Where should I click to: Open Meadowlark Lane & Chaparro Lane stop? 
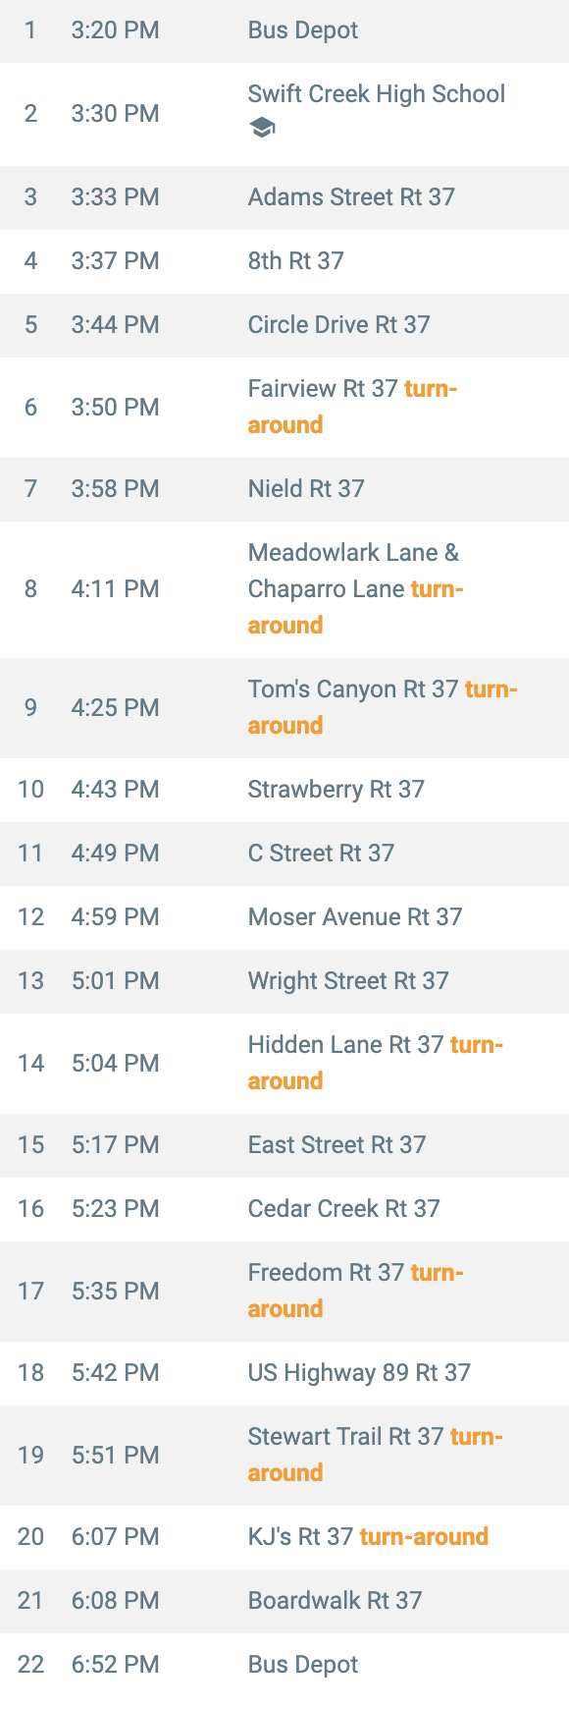pos(284,589)
